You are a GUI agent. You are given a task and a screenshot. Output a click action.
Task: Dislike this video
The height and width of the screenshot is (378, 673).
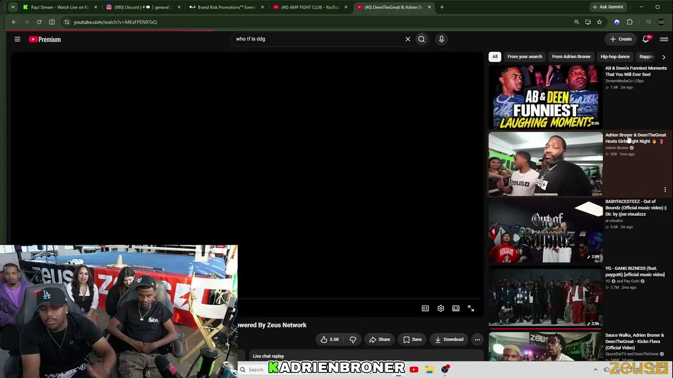[353, 340]
